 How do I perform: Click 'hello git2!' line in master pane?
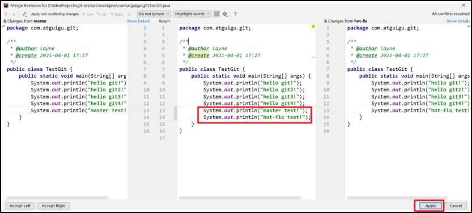click(79, 90)
